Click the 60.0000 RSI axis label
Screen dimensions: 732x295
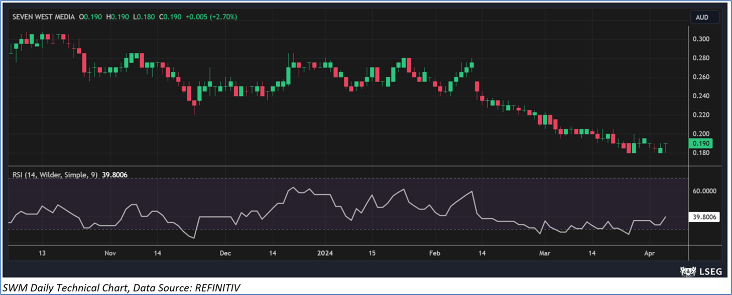[x=704, y=191]
